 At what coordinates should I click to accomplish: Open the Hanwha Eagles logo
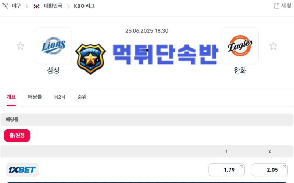[x=240, y=46]
